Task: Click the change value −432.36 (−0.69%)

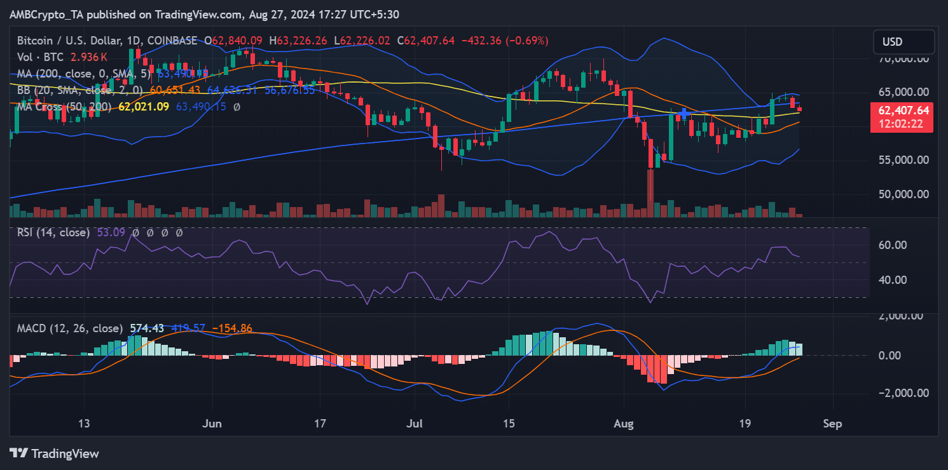Action: pyautogui.click(x=504, y=41)
